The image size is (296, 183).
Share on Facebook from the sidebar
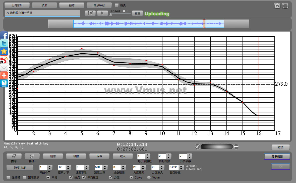click(x=4, y=36)
